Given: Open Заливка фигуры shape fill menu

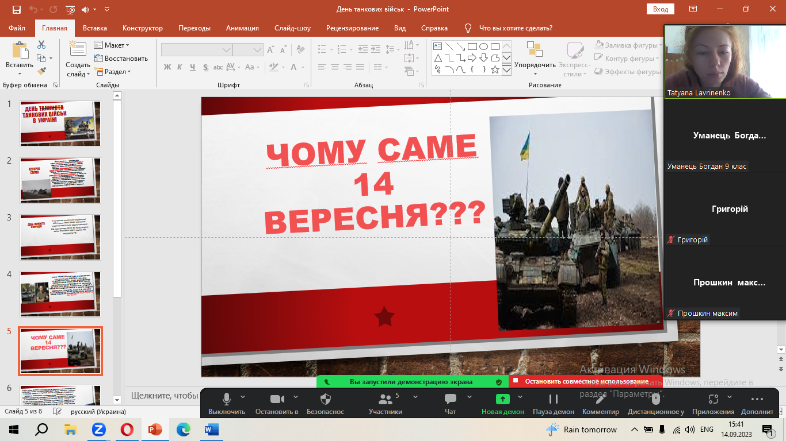Looking at the screenshot, I should tap(627, 45).
